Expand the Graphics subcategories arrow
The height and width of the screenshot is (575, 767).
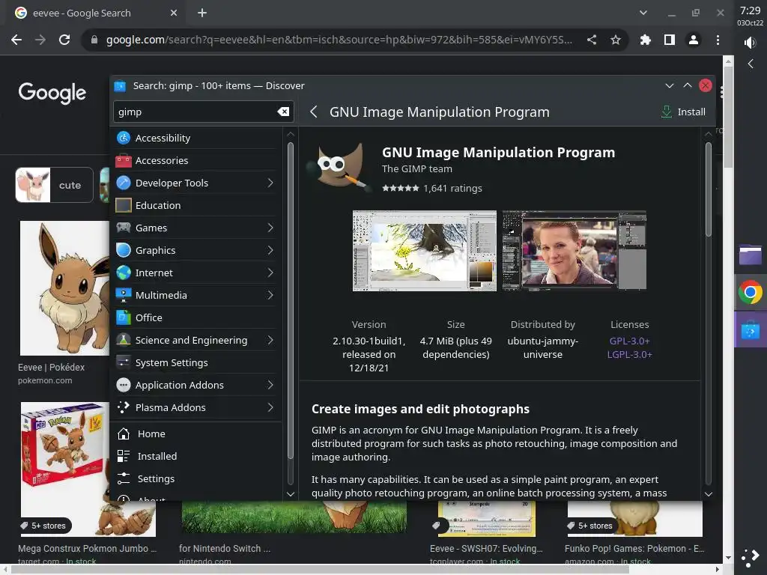(x=270, y=250)
